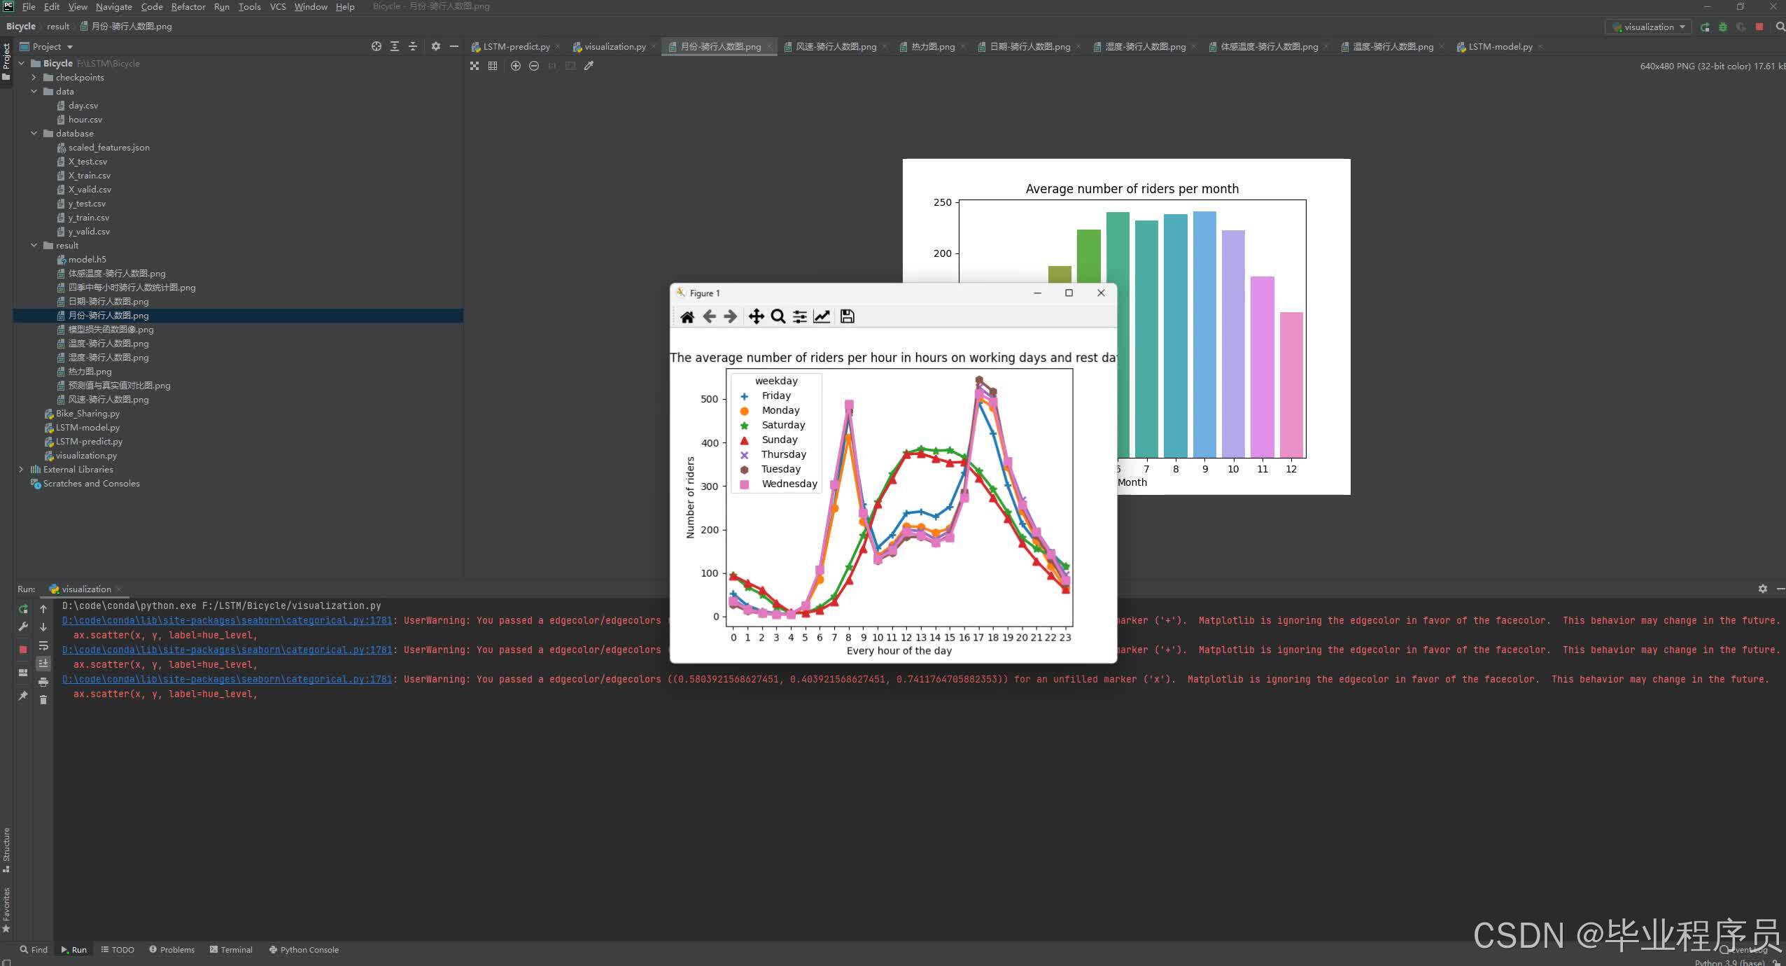Open the first seaborn categorical.py:1781 link

[x=227, y=621]
